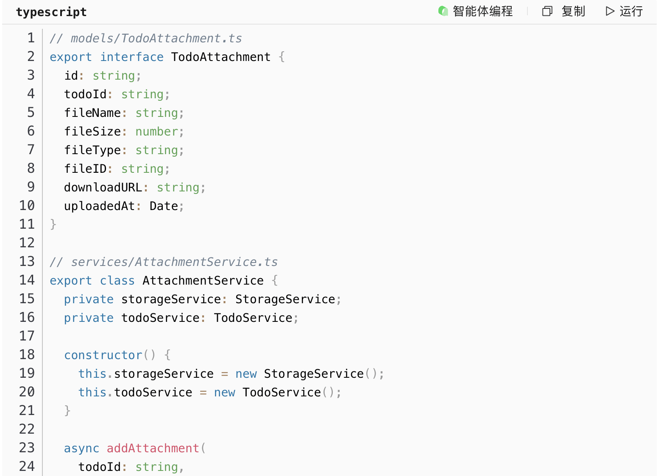
Task: Click line number 1 in gutter
Action: tap(31, 38)
